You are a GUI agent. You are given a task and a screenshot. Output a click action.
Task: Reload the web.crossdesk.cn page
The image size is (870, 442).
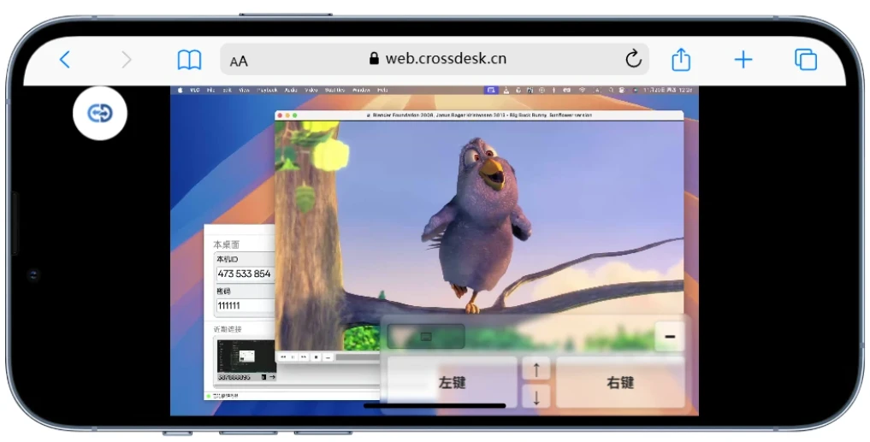pyautogui.click(x=633, y=59)
